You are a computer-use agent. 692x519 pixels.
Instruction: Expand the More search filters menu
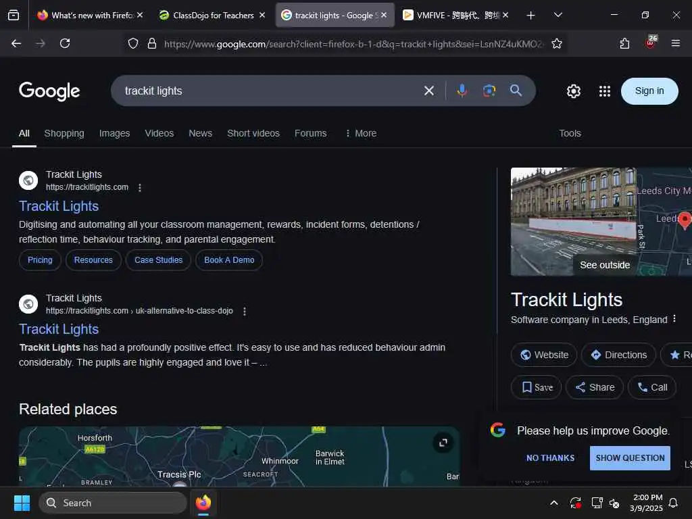point(361,133)
